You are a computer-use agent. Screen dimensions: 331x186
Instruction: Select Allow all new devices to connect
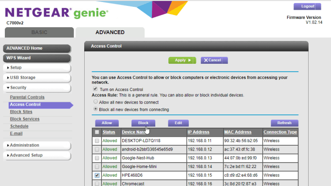(x=95, y=102)
